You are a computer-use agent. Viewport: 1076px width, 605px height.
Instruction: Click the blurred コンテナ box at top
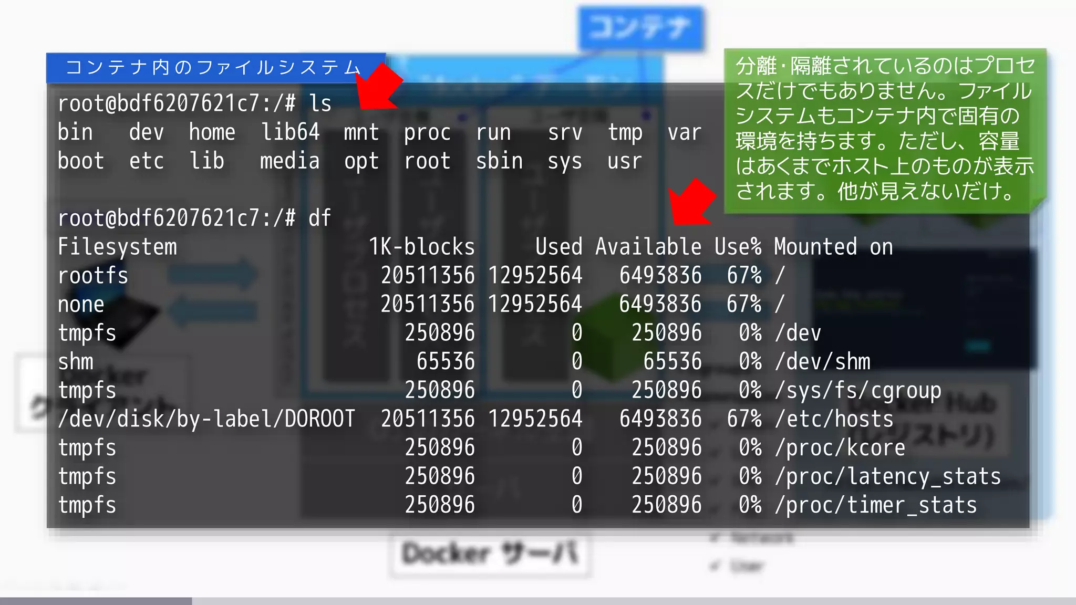(x=640, y=28)
